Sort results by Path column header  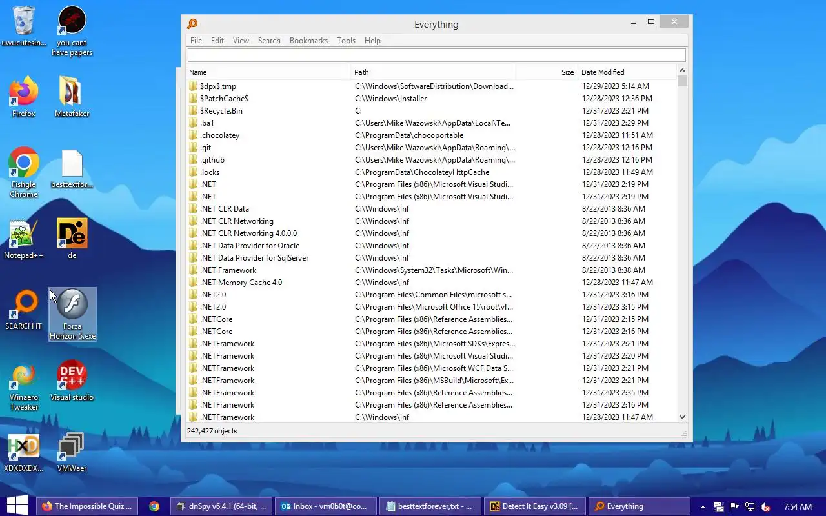(x=433, y=72)
